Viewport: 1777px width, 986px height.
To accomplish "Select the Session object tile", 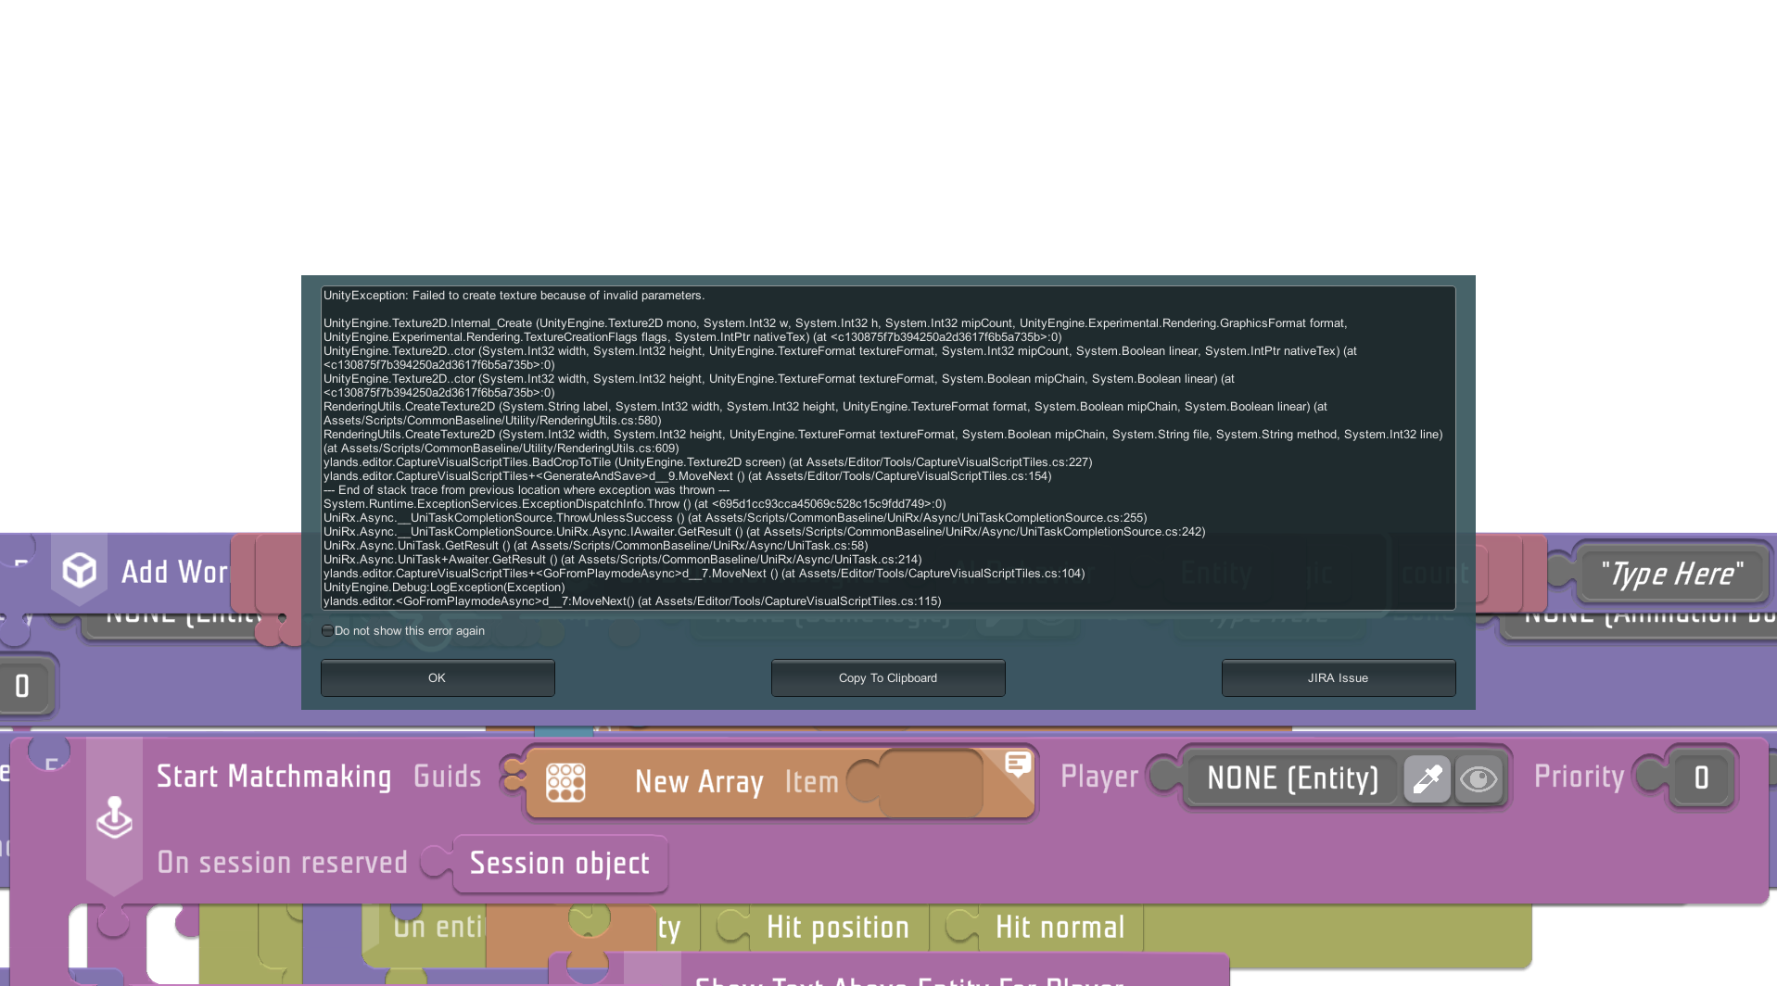I will click(x=559, y=864).
